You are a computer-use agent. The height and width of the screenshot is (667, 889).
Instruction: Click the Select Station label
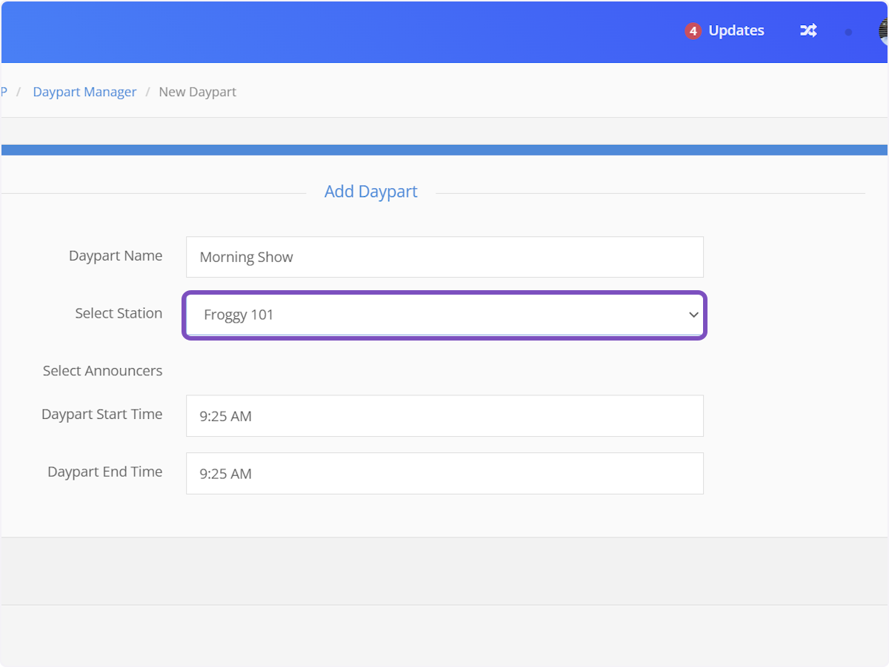[x=119, y=313]
